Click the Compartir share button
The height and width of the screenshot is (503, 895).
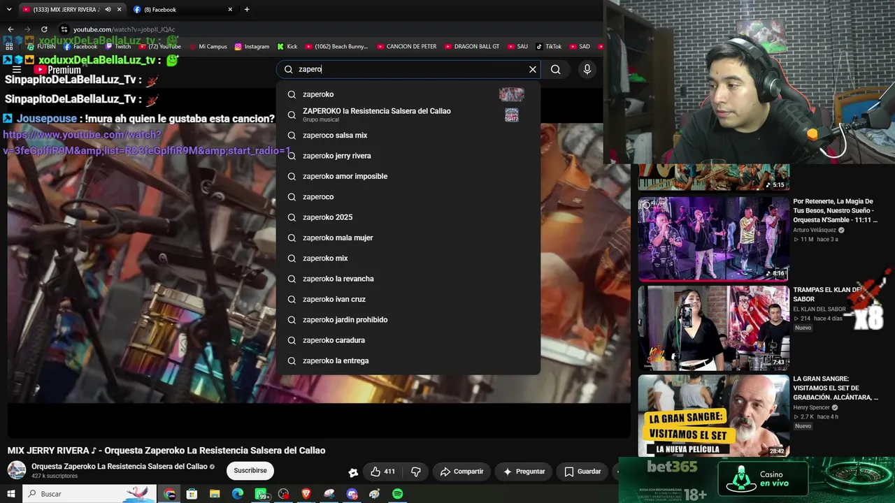point(461,472)
